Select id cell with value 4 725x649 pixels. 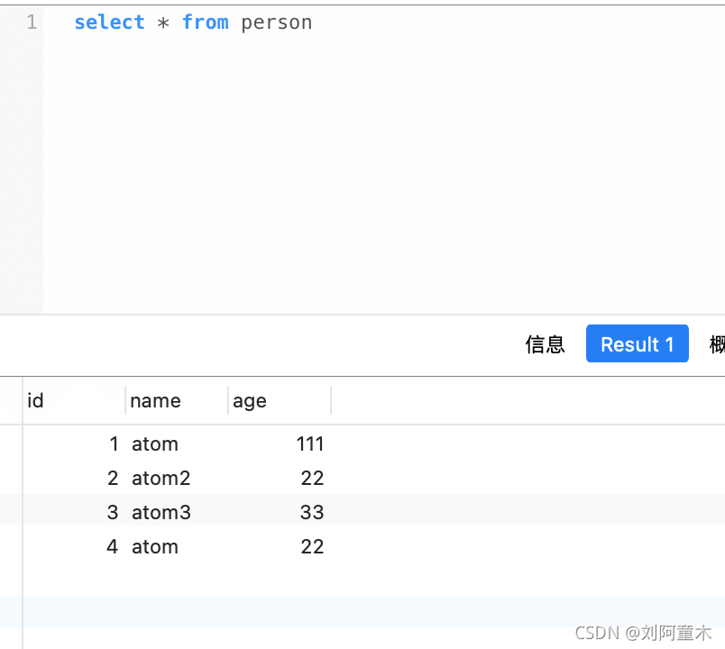[x=74, y=546]
